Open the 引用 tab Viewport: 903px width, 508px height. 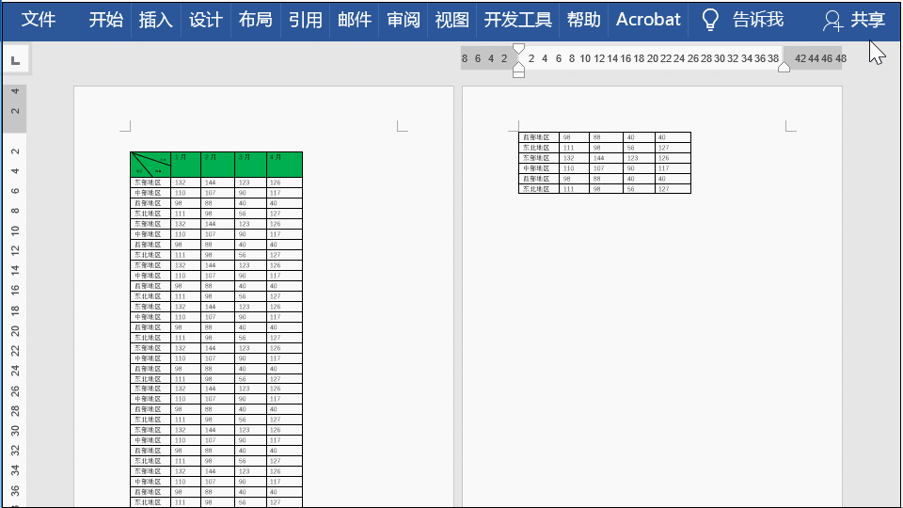[305, 20]
